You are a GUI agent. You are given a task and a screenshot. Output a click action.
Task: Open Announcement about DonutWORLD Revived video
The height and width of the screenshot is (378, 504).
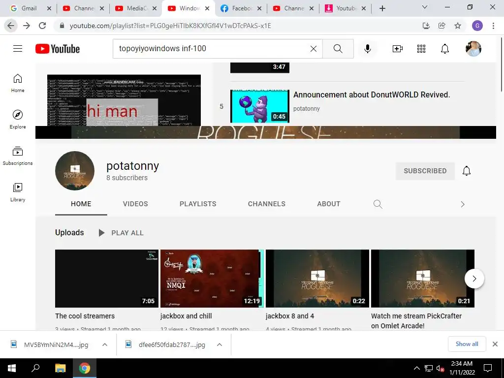click(x=372, y=95)
